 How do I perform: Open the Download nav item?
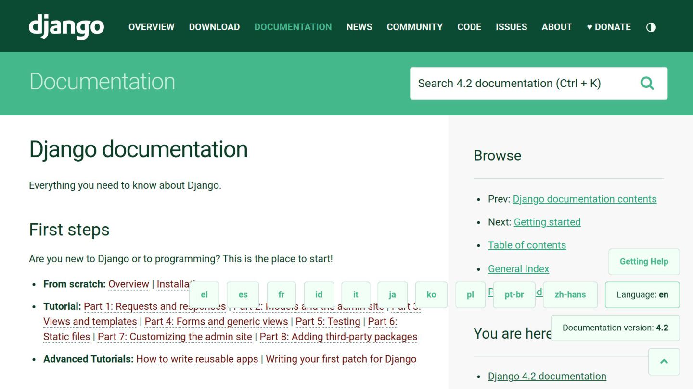tap(214, 27)
